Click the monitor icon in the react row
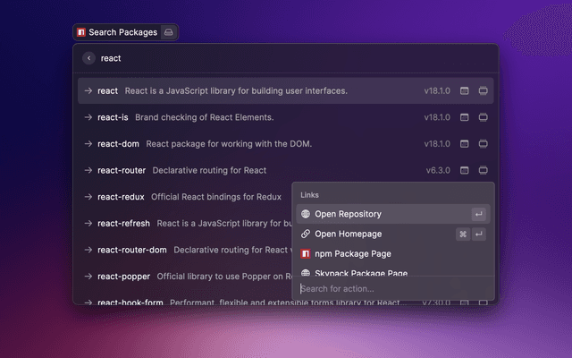The width and height of the screenshot is (572, 358). coord(484,91)
